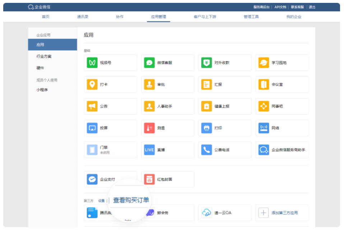The height and width of the screenshot is (234, 344).
Task: Click the 公告 megaphone icon
Action: pyautogui.click(x=92, y=106)
